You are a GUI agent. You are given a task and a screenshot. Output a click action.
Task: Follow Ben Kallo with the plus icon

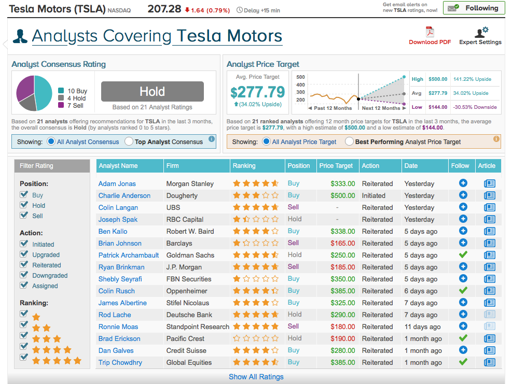[x=463, y=231]
